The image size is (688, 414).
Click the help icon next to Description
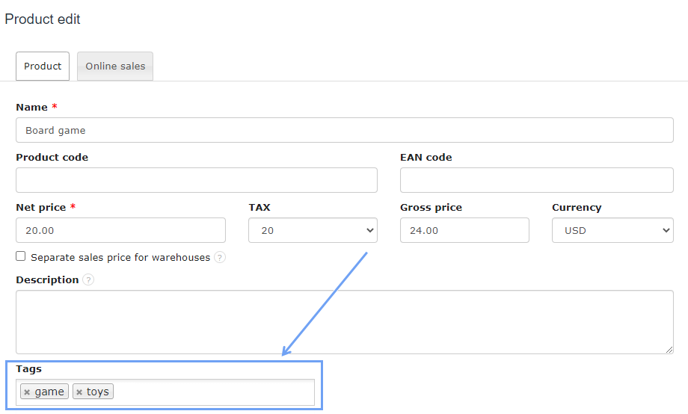coord(88,280)
